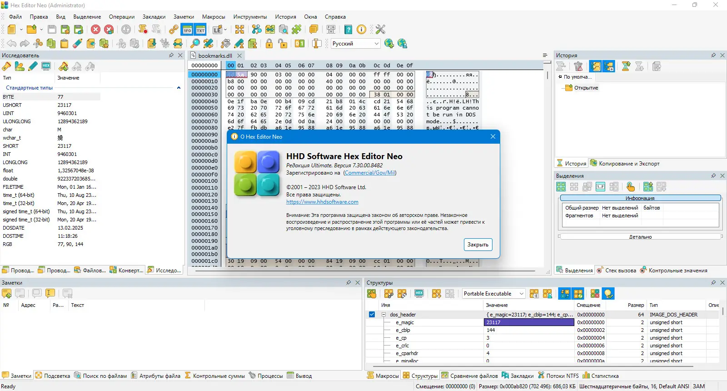Viewport: 727px width, 391px height.
Task: Switch to Копирование и Экспорт tab
Action: point(625,163)
